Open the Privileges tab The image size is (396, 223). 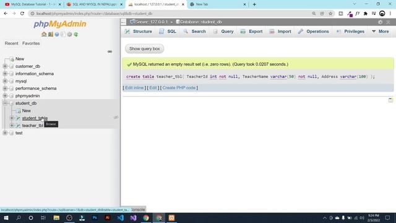tap(351, 32)
